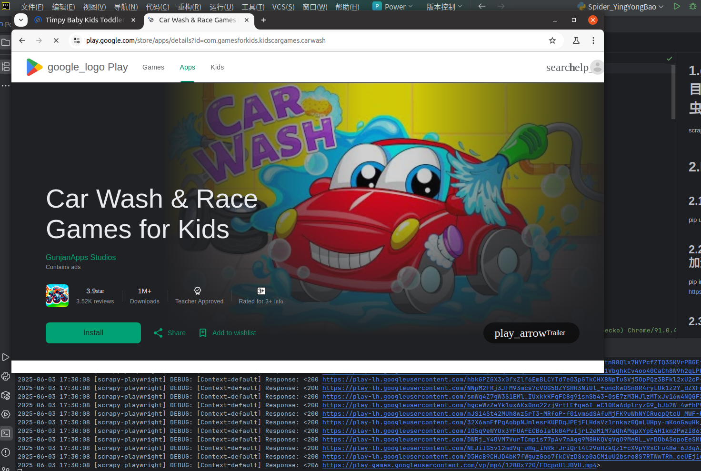View 3.9 star rating reviews
The image size is (701, 471).
95,296
